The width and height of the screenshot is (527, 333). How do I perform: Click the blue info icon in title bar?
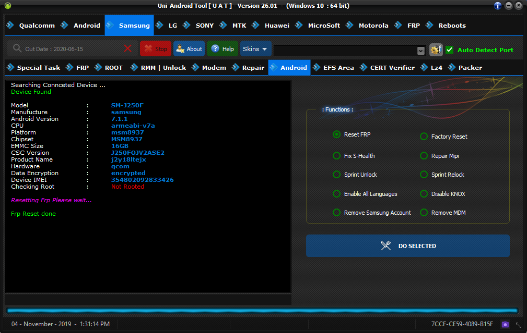pos(497,6)
